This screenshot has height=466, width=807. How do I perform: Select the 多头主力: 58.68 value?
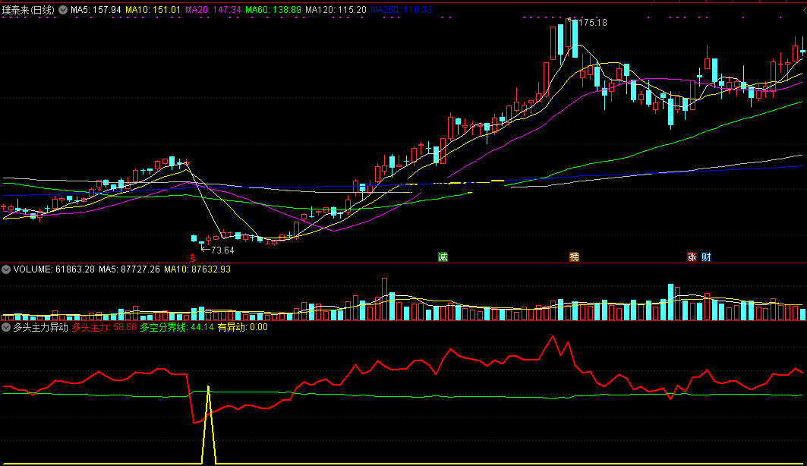click(104, 327)
